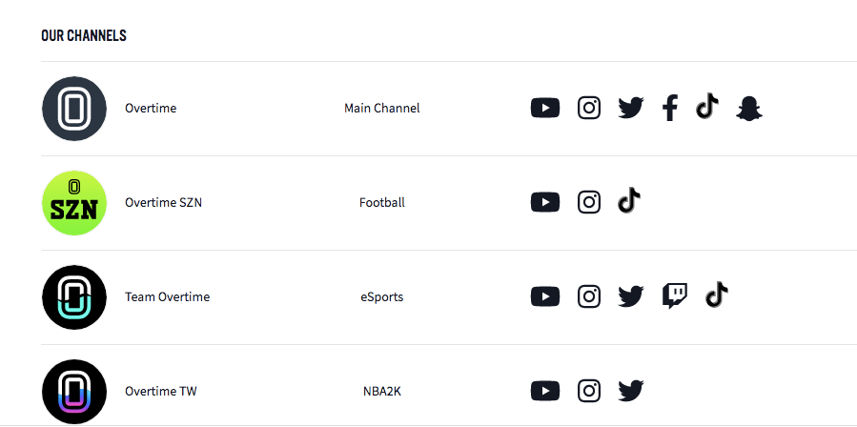Viewport: 857px width, 427px height.
Task: Open Overtime main channel Instagram icon
Action: tap(589, 108)
